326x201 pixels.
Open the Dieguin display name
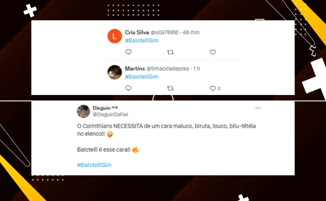pos(101,108)
